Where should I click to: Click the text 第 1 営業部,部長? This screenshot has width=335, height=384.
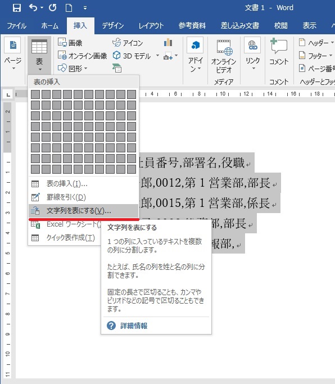228,183
